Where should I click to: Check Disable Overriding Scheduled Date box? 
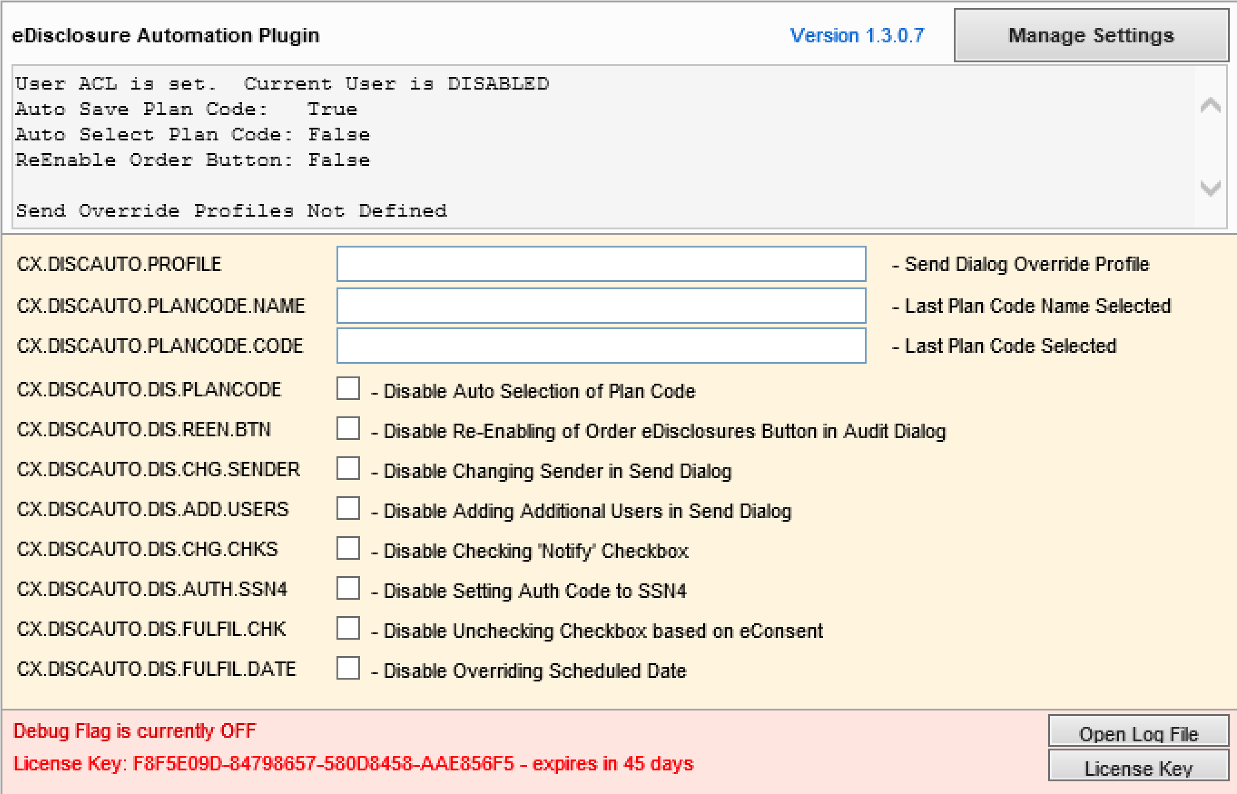coord(349,669)
